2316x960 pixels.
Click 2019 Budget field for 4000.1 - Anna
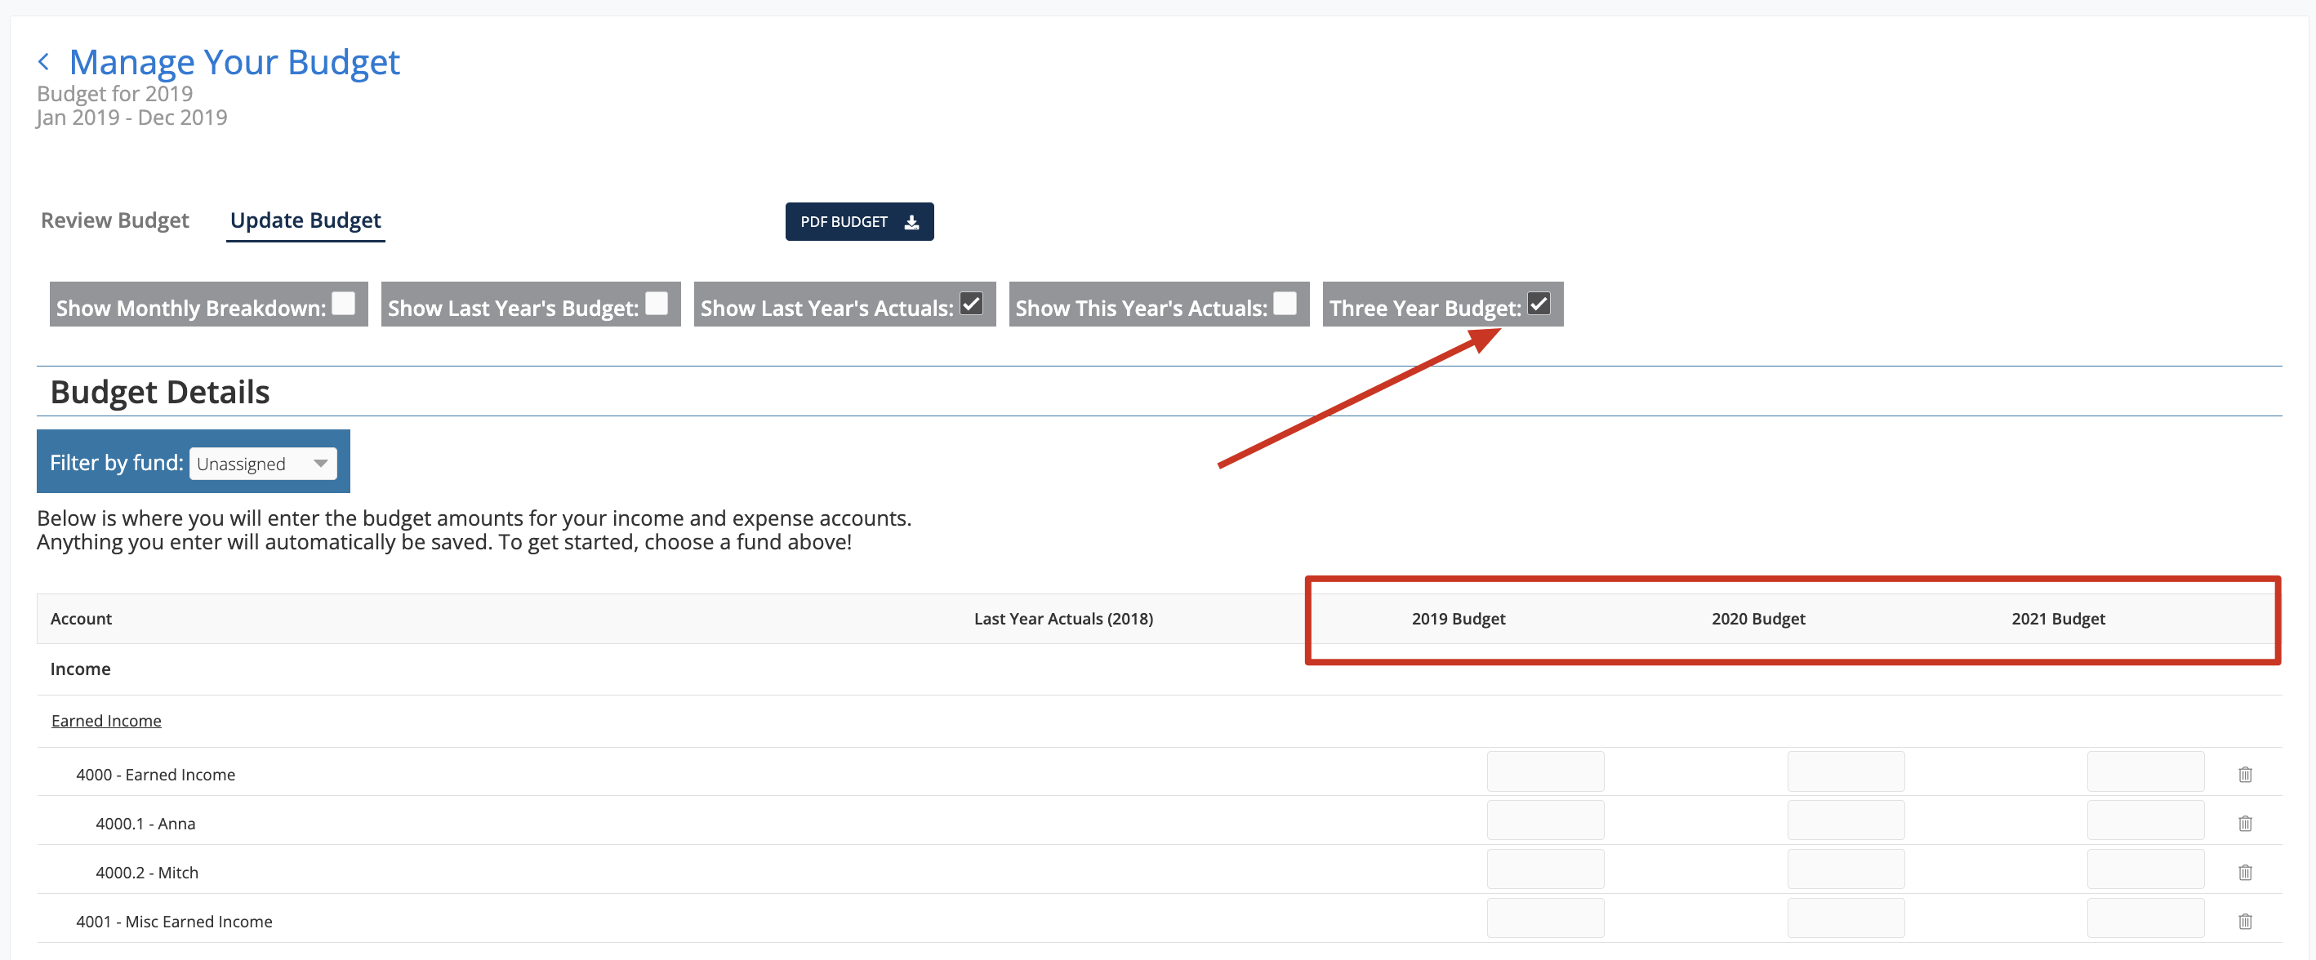(x=1544, y=820)
